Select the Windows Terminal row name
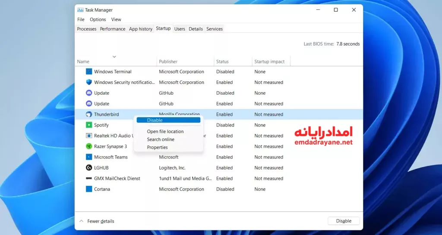 113,72
